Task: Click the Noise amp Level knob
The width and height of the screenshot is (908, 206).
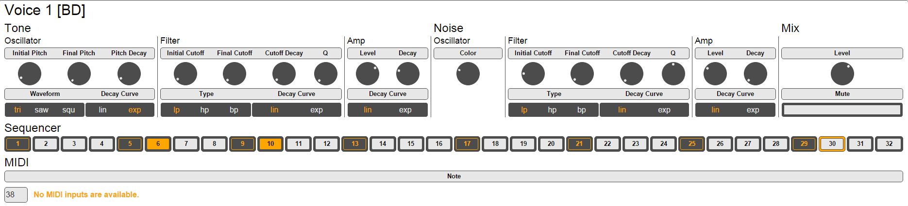Action: [715, 74]
